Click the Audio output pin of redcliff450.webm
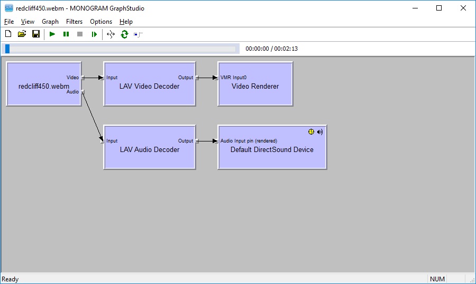The image size is (476, 284). tap(83, 91)
